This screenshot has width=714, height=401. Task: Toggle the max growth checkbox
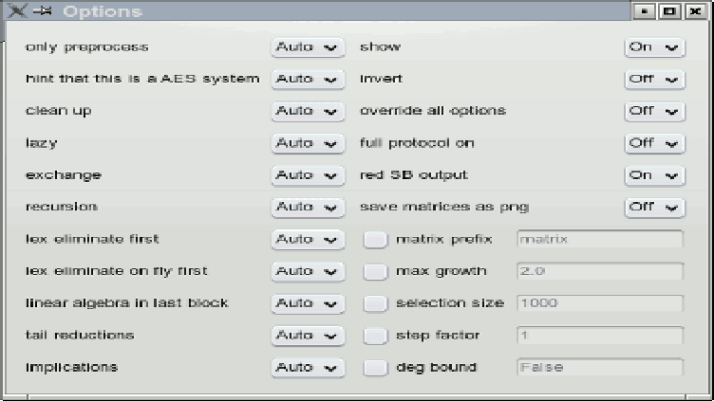click(x=375, y=272)
